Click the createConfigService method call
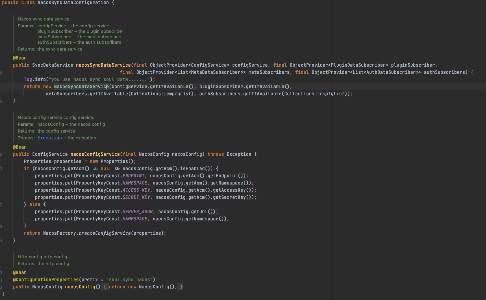 coord(105,233)
